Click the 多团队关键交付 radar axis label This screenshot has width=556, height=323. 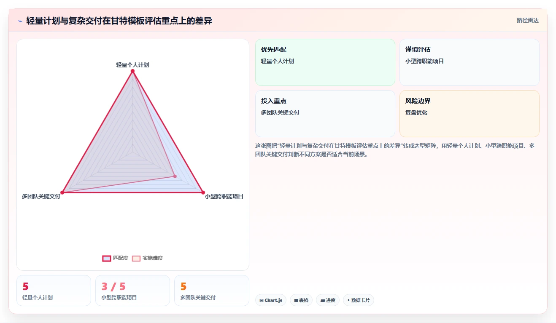(41, 196)
